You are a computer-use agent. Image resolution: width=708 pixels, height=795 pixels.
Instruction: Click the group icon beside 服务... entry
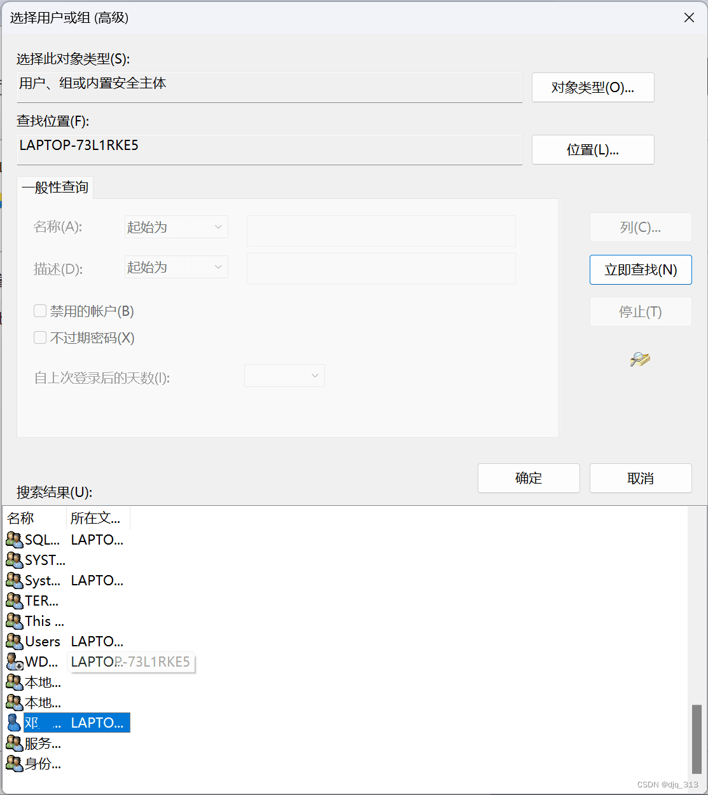(x=14, y=743)
